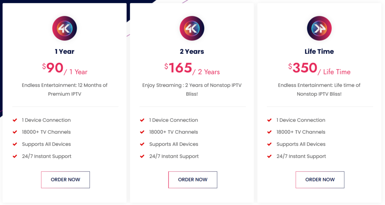Select the Life Time plan heading
Viewport: 385px width, 205px height.
(319, 51)
